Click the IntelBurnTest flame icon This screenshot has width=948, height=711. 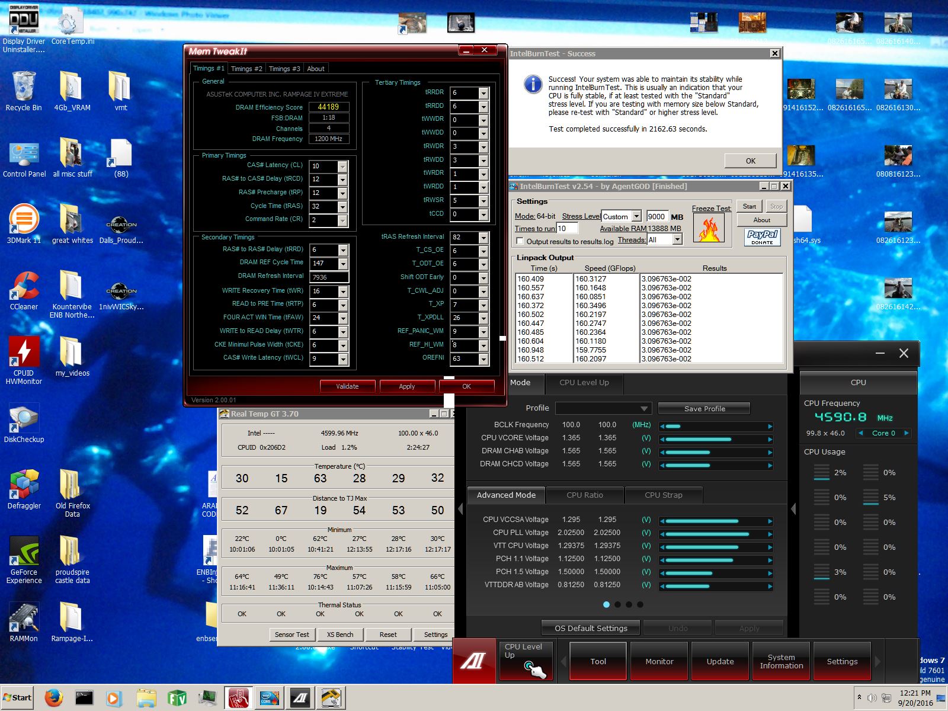[709, 229]
